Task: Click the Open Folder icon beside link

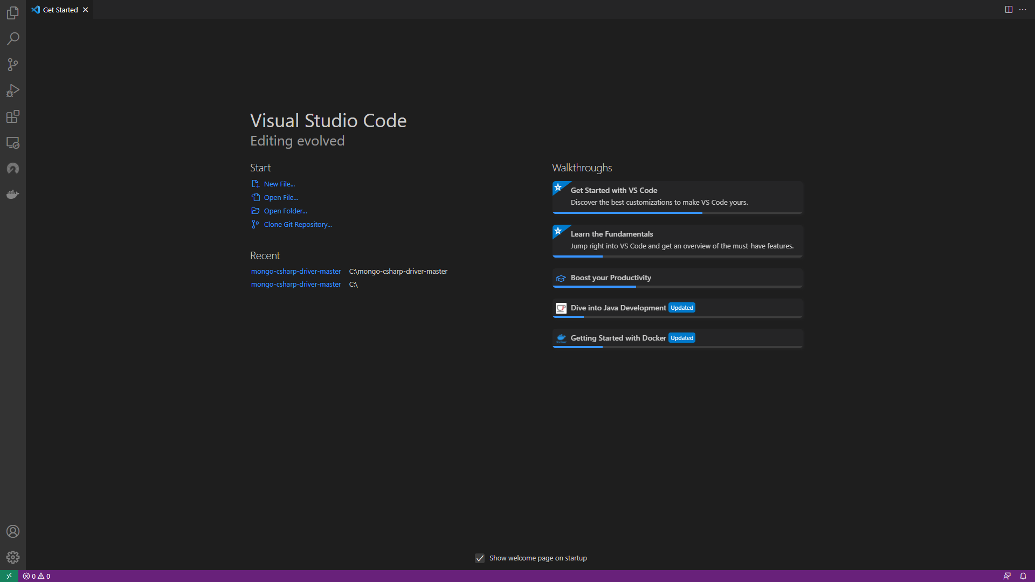Action: point(256,211)
